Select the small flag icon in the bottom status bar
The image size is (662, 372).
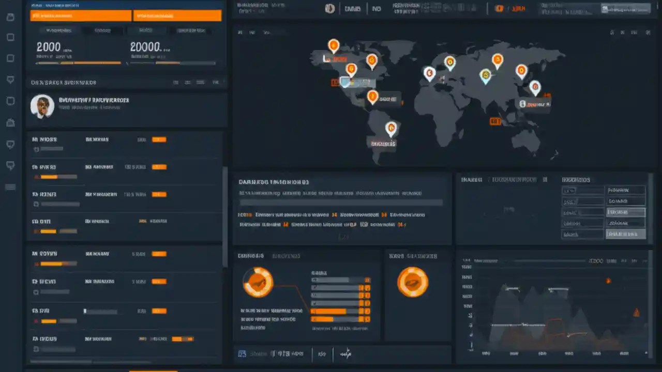point(242,353)
